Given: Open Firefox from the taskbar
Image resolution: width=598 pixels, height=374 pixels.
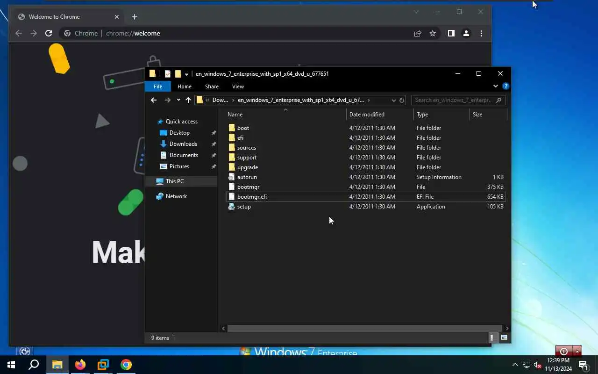Looking at the screenshot, I should (x=80, y=365).
